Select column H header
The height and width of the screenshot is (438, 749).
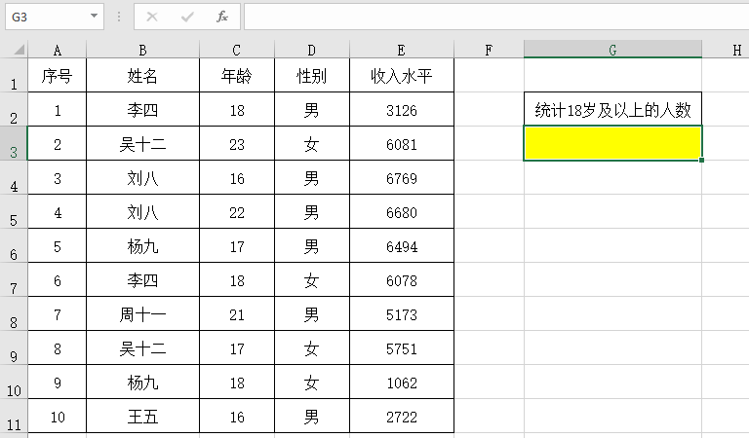click(726, 50)
